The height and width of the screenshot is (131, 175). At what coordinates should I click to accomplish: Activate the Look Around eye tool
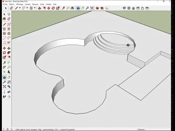pyautogui.click(x=9, y=92)
